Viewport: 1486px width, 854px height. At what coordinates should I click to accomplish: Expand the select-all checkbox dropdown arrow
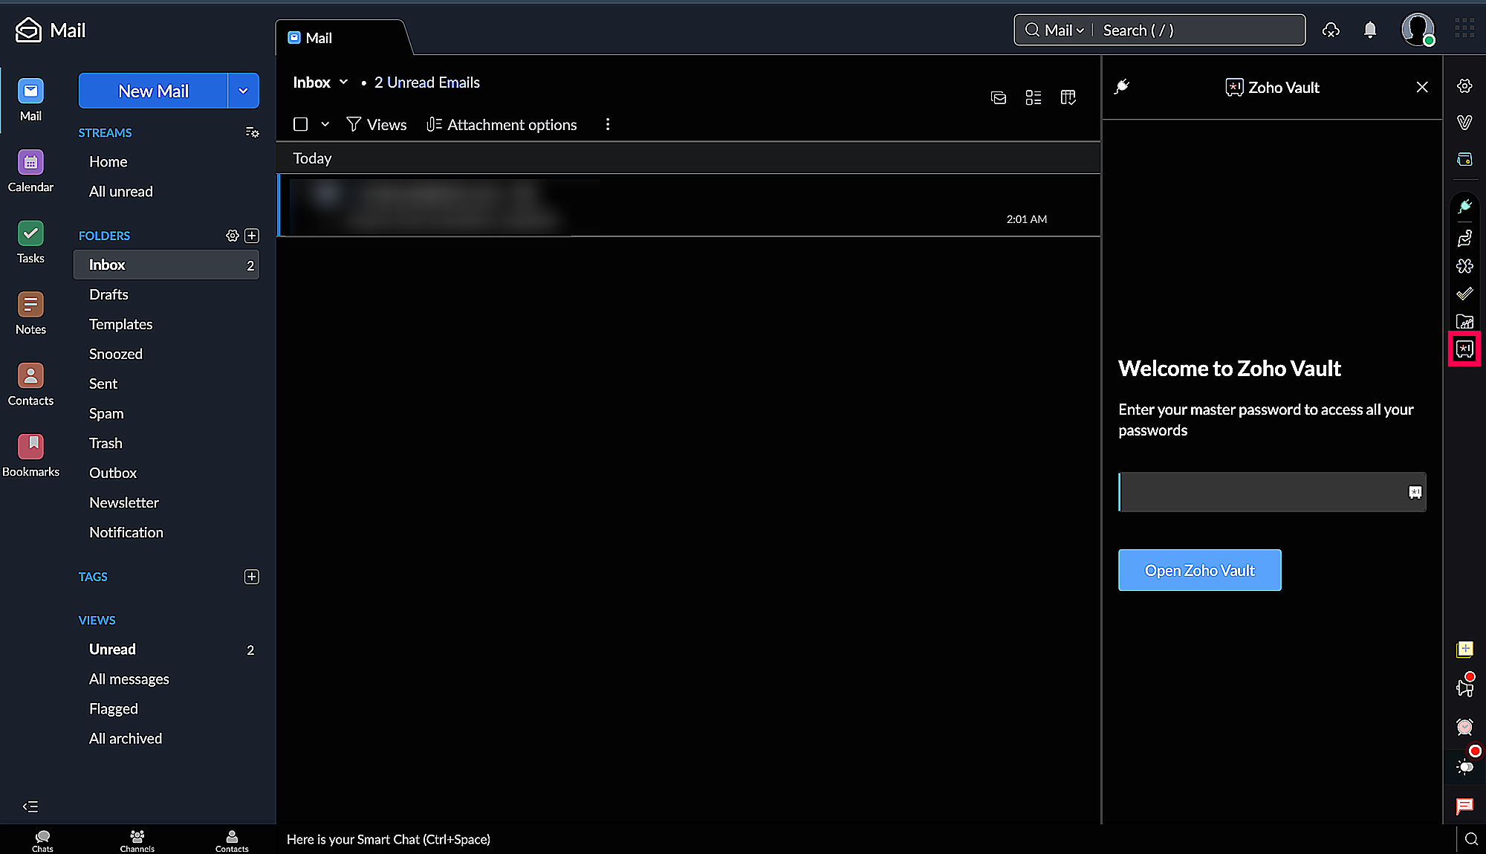click(325, 124)
